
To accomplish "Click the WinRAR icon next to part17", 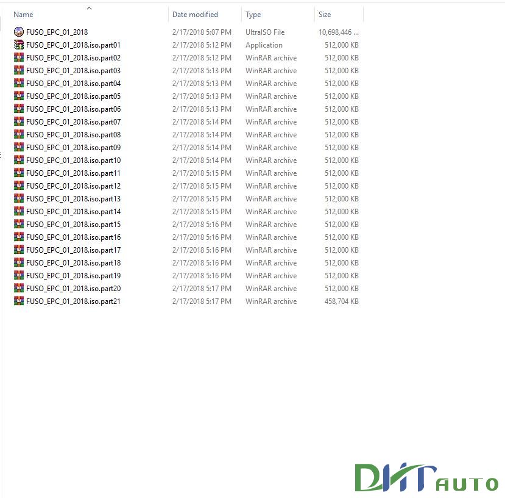I will pos(19,250).
